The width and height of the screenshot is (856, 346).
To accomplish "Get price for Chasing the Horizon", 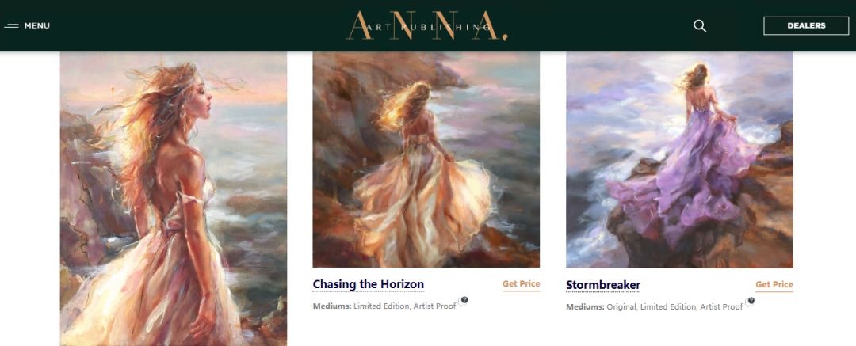I will click(x=521, y=284).
